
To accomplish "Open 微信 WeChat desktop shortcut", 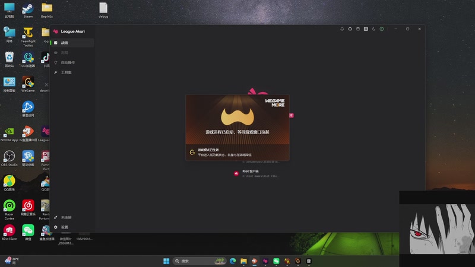I will pos(28,233).
